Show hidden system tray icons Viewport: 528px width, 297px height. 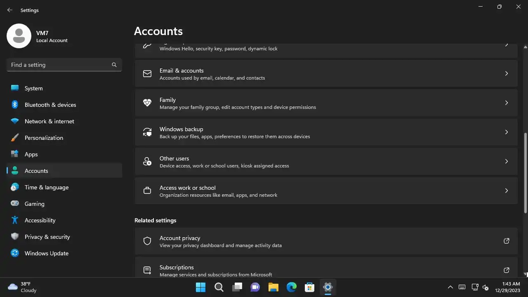coord(450,287)
